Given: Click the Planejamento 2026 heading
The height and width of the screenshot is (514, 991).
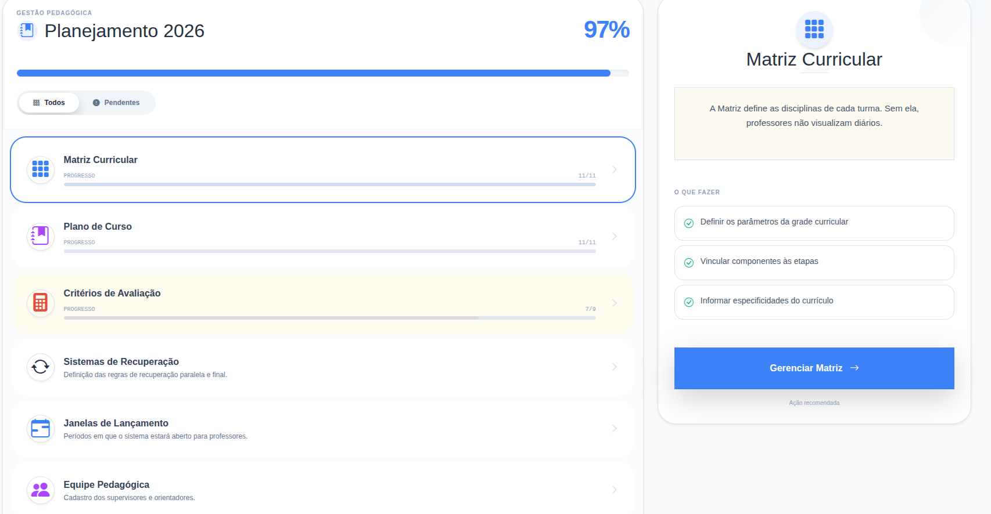Looking at the screenshot, I should 124,31.
